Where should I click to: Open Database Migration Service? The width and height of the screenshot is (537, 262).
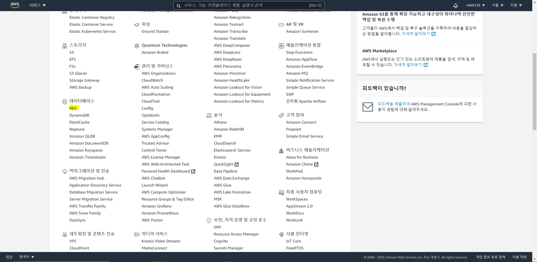93,192
